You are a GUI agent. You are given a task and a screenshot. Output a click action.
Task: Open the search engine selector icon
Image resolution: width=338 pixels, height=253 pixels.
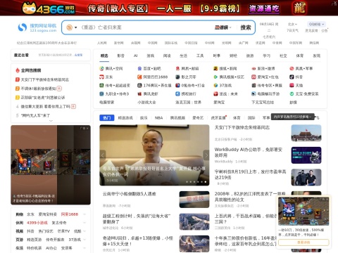pos(69,27)
